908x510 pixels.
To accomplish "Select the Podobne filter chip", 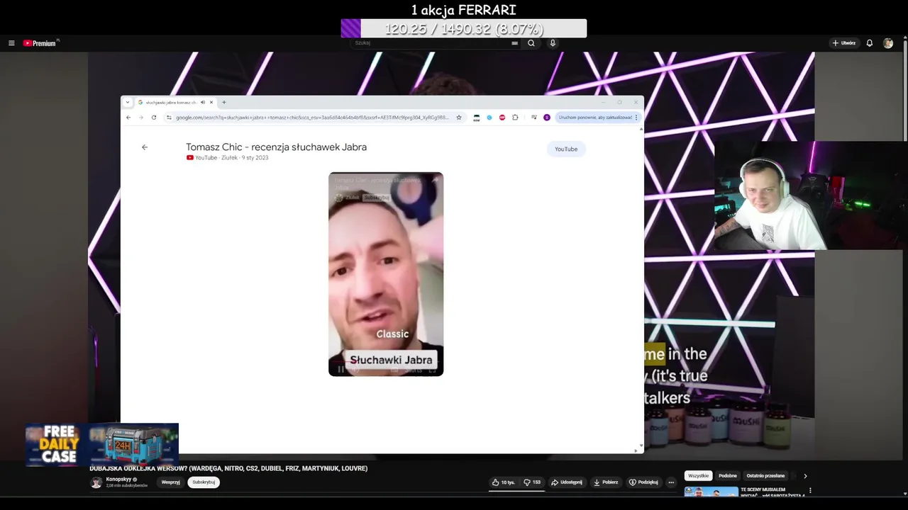I will (x=728, y=476).
